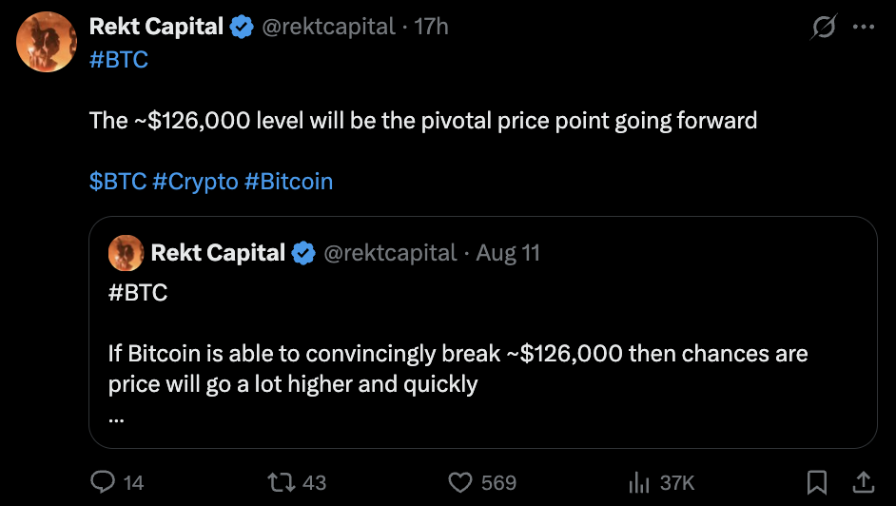Click the reply comment bubble icon
896x506 pixels.
103,482
